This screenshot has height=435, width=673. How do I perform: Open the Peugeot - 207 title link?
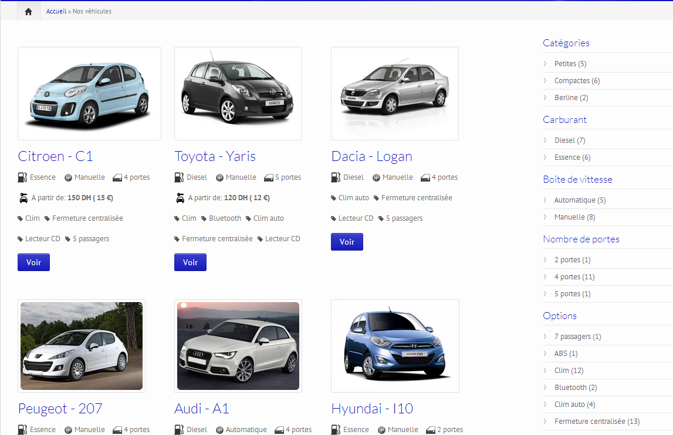pos(60,409)
